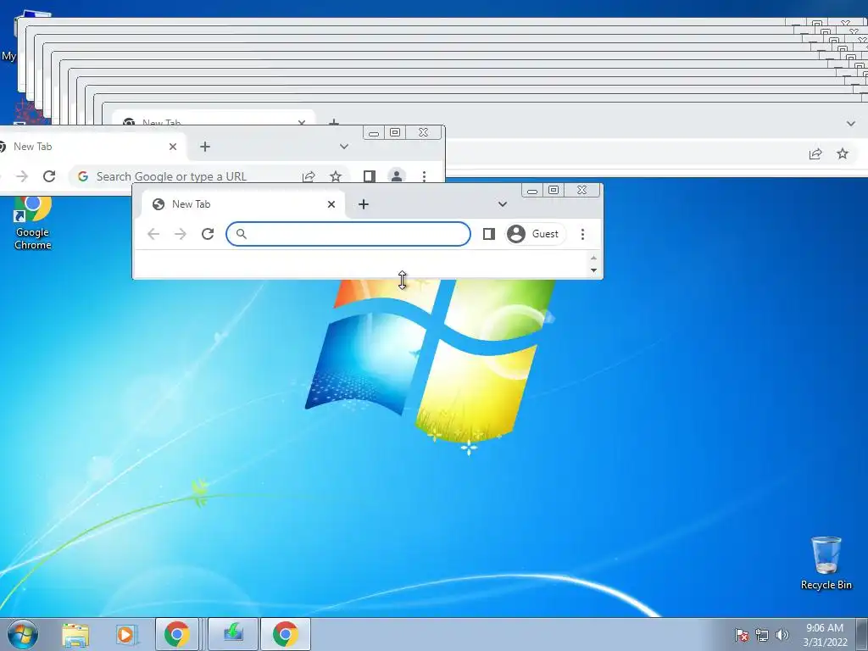Open Google Chrome desktop shortcut

[32, 223]
